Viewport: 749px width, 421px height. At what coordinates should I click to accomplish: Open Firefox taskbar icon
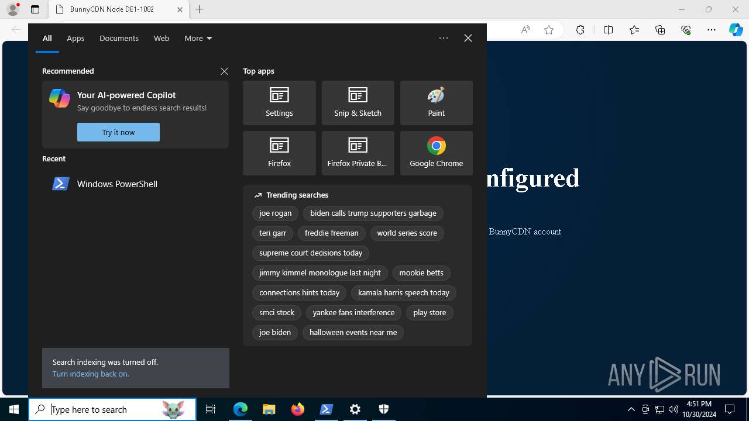click(x=298, y=409)
